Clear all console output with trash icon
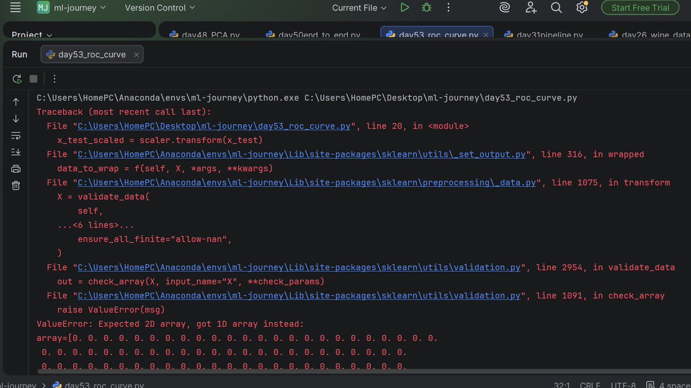Image resolution: width=691 pixels, height=388 pixels. point(16,185)
